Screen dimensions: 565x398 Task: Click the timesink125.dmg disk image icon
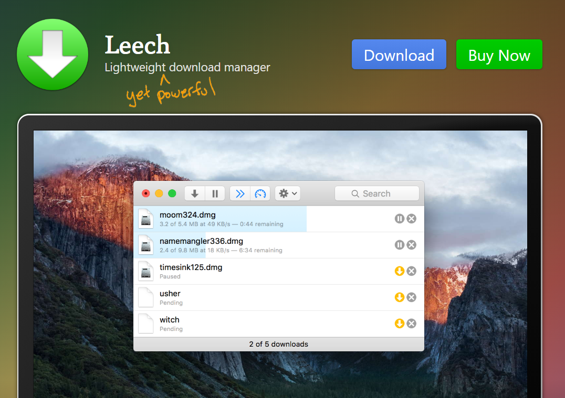pyautogui.click(x=146, y=271)
